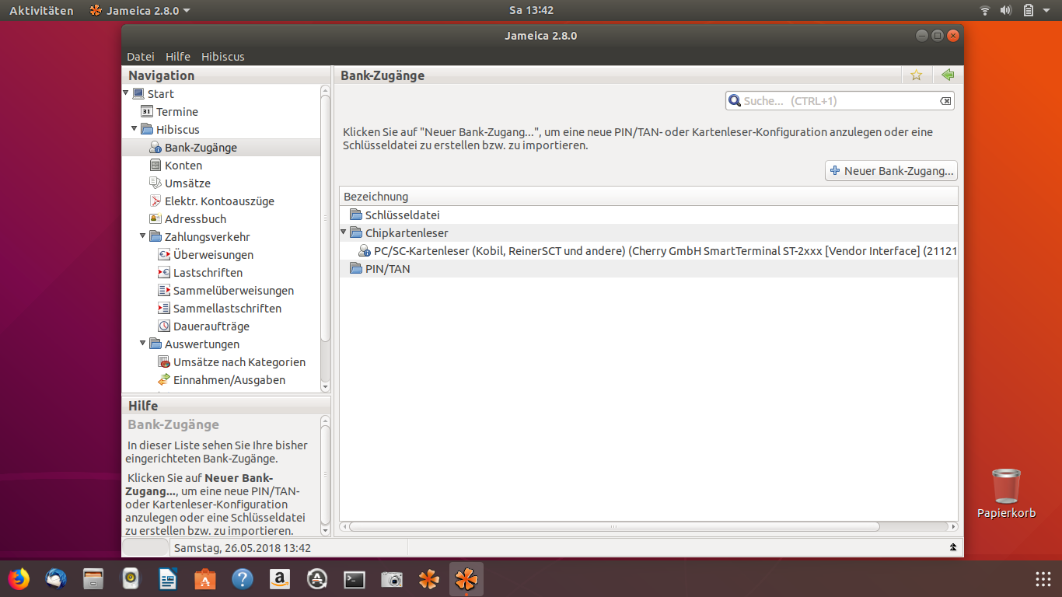Click the table horizontal scrollbar thumb
Viewport: 1062px width, 597px height.
click(614, 526)
